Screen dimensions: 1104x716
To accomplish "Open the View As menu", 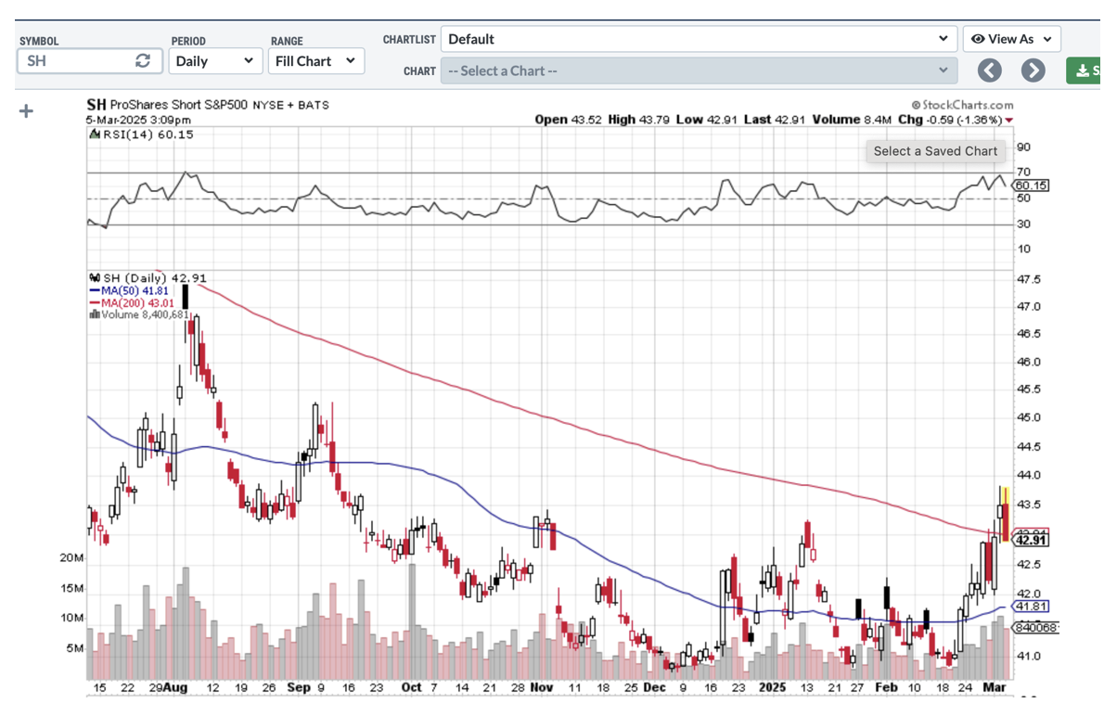I will point(1011,39).
